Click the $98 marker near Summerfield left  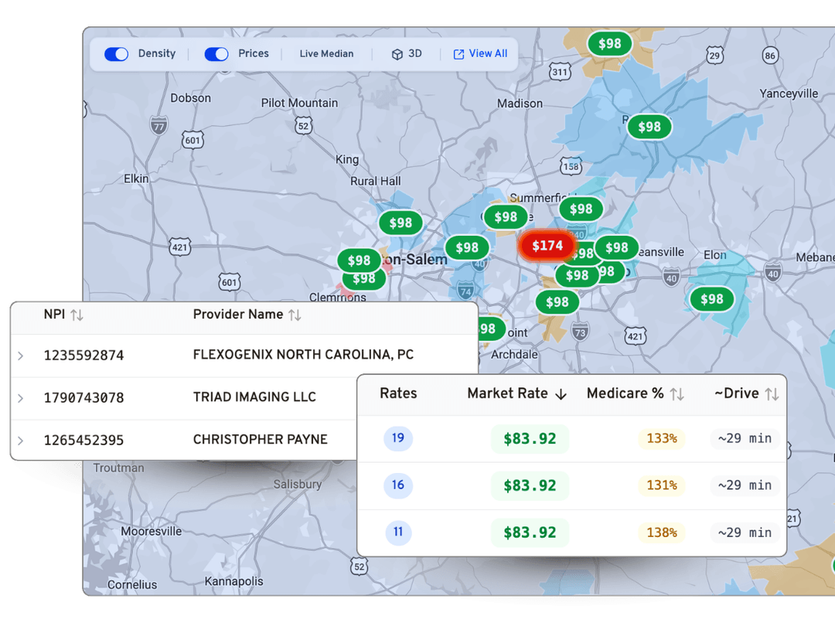[x=506, y=216]
